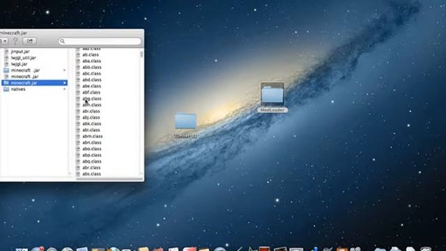This screenshot has height=251, width=446.
Task: Select abg.class file
Action: click(x=92, y=98)
